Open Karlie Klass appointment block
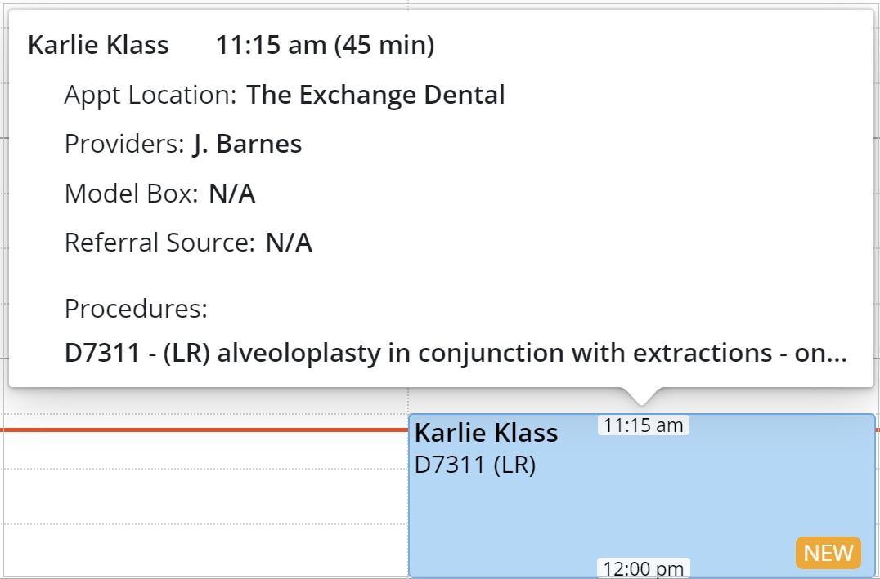 pos(654,506)
